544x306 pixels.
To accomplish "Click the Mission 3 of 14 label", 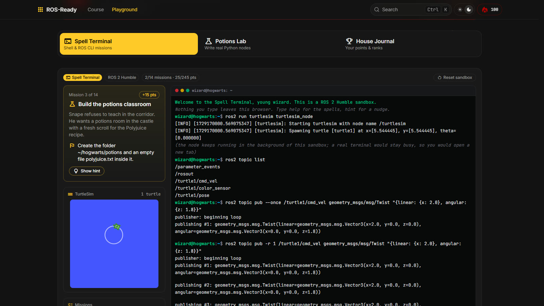I will pyautogui.click(x=83, y=95).
